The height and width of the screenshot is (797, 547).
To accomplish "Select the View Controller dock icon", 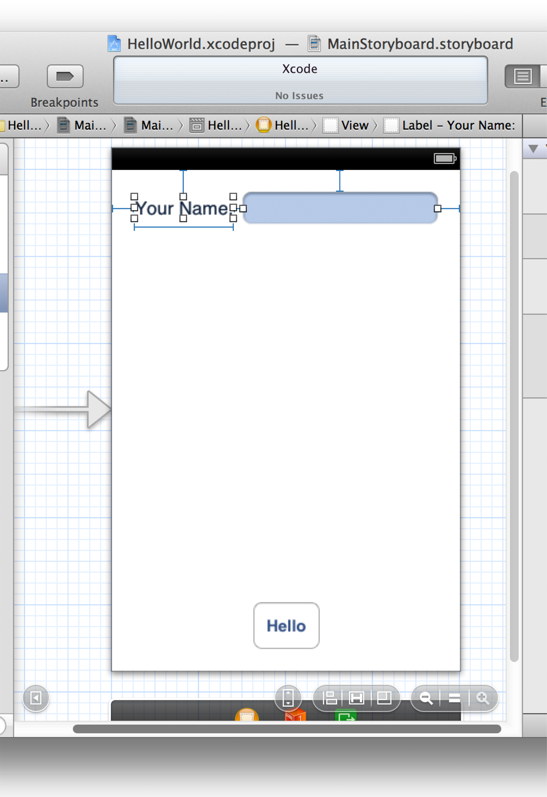I will coord(246,715).
